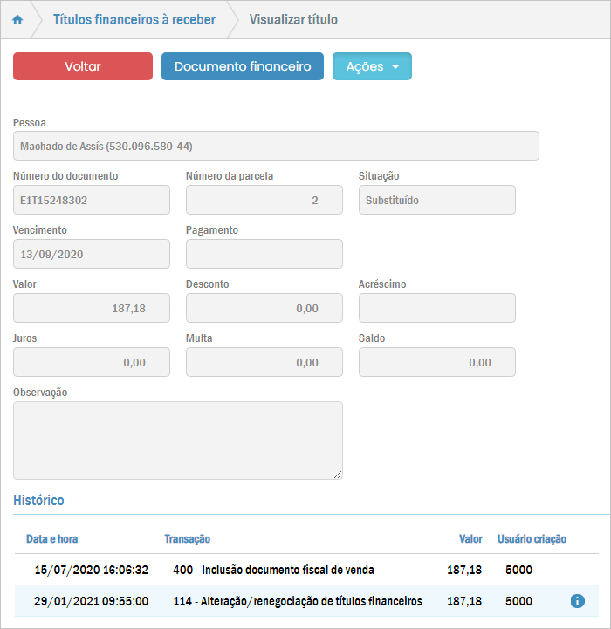Viewport: 611px width, 629px height.
Task: Click the Valor field showing 187,18
Action: [92, 308]
